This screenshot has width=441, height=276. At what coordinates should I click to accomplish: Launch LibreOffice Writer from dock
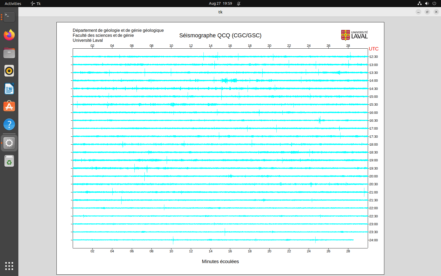9,89
